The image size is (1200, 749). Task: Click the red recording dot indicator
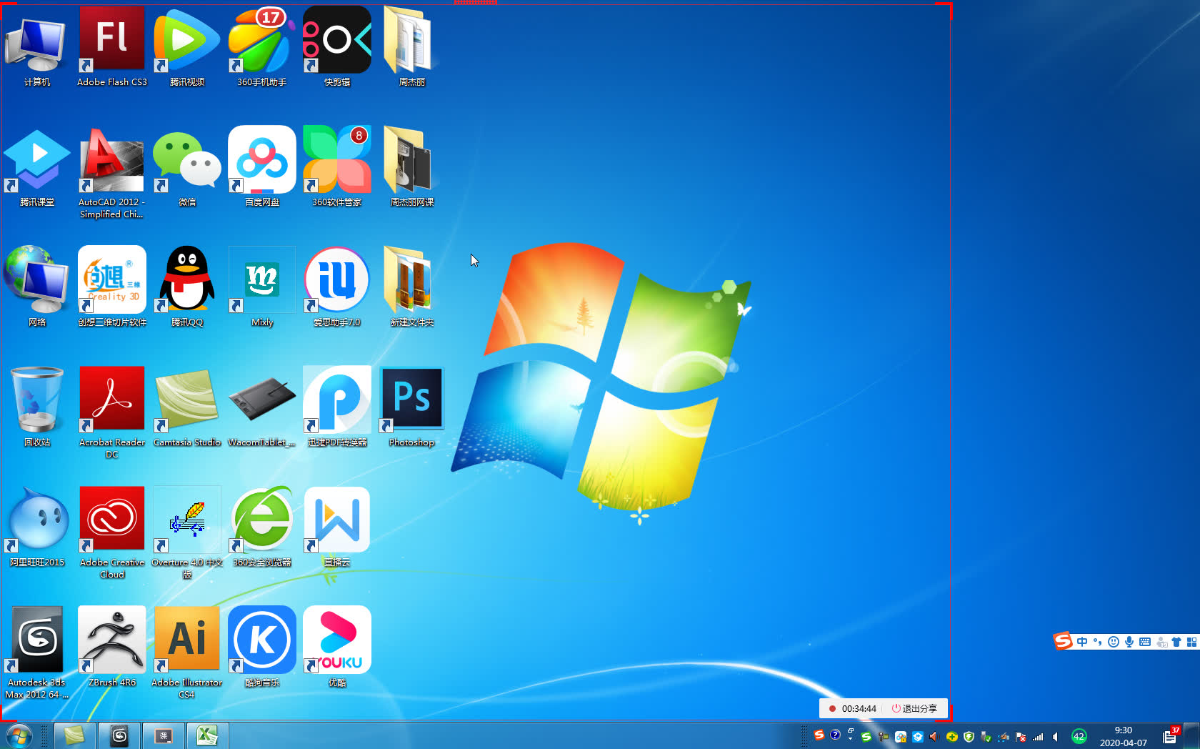point(832,708)
